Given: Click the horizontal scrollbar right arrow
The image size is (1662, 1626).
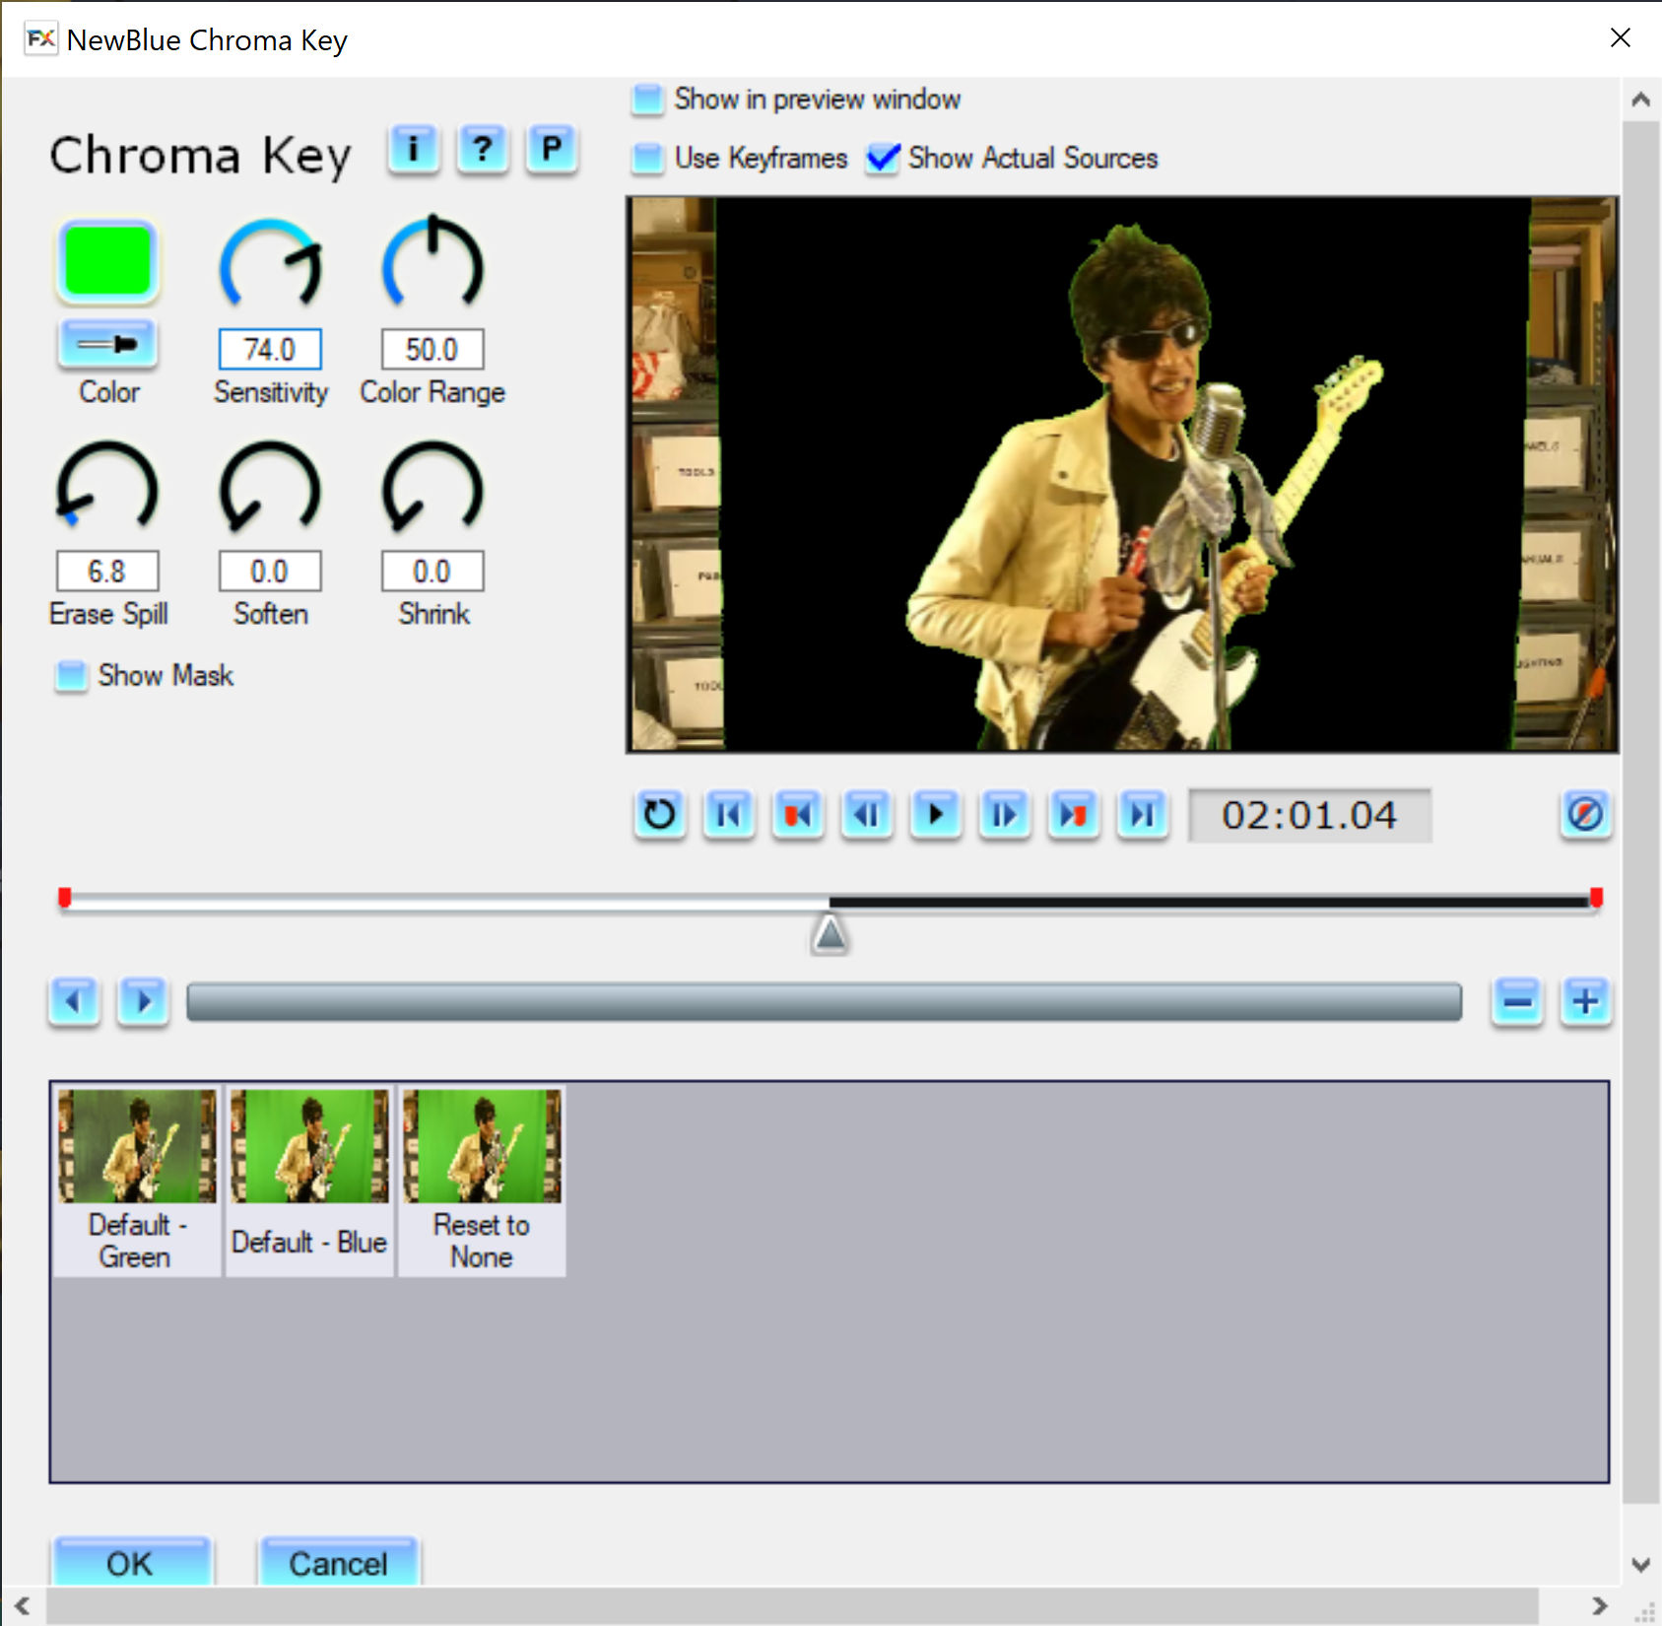Looking at the screenshot, I should [1600, 1605].
